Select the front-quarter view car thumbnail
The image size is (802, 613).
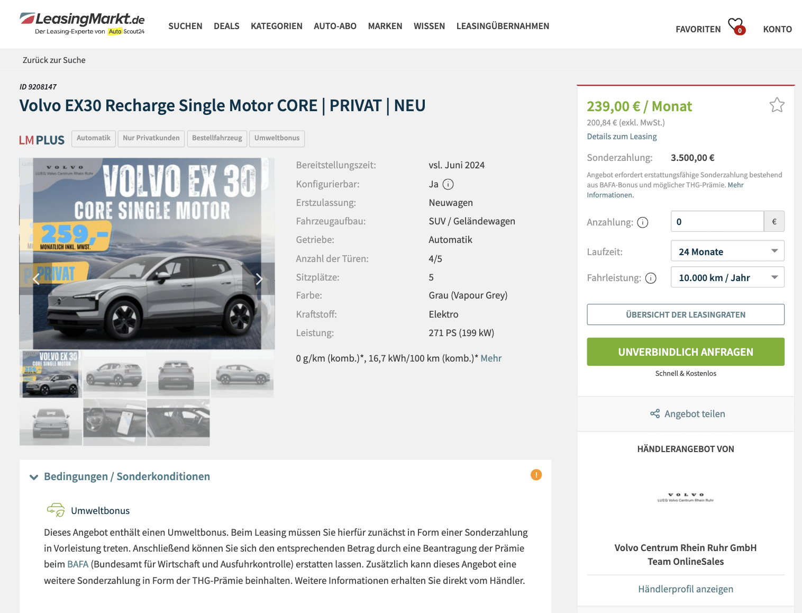[114, 374]
